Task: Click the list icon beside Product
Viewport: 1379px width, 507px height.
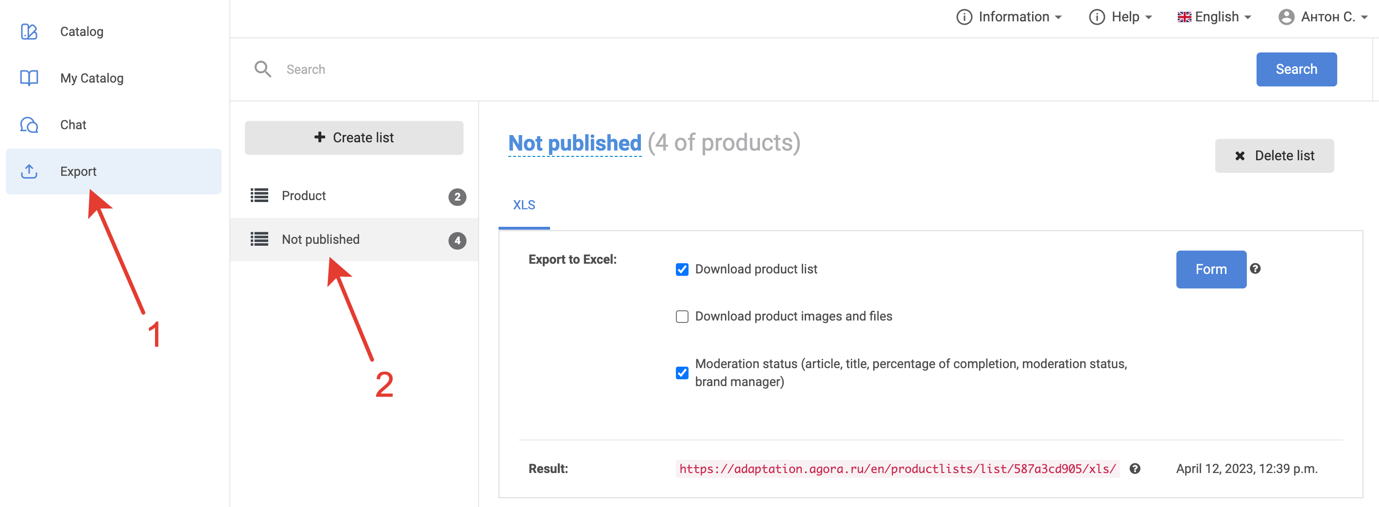Action: pos(259,196)
